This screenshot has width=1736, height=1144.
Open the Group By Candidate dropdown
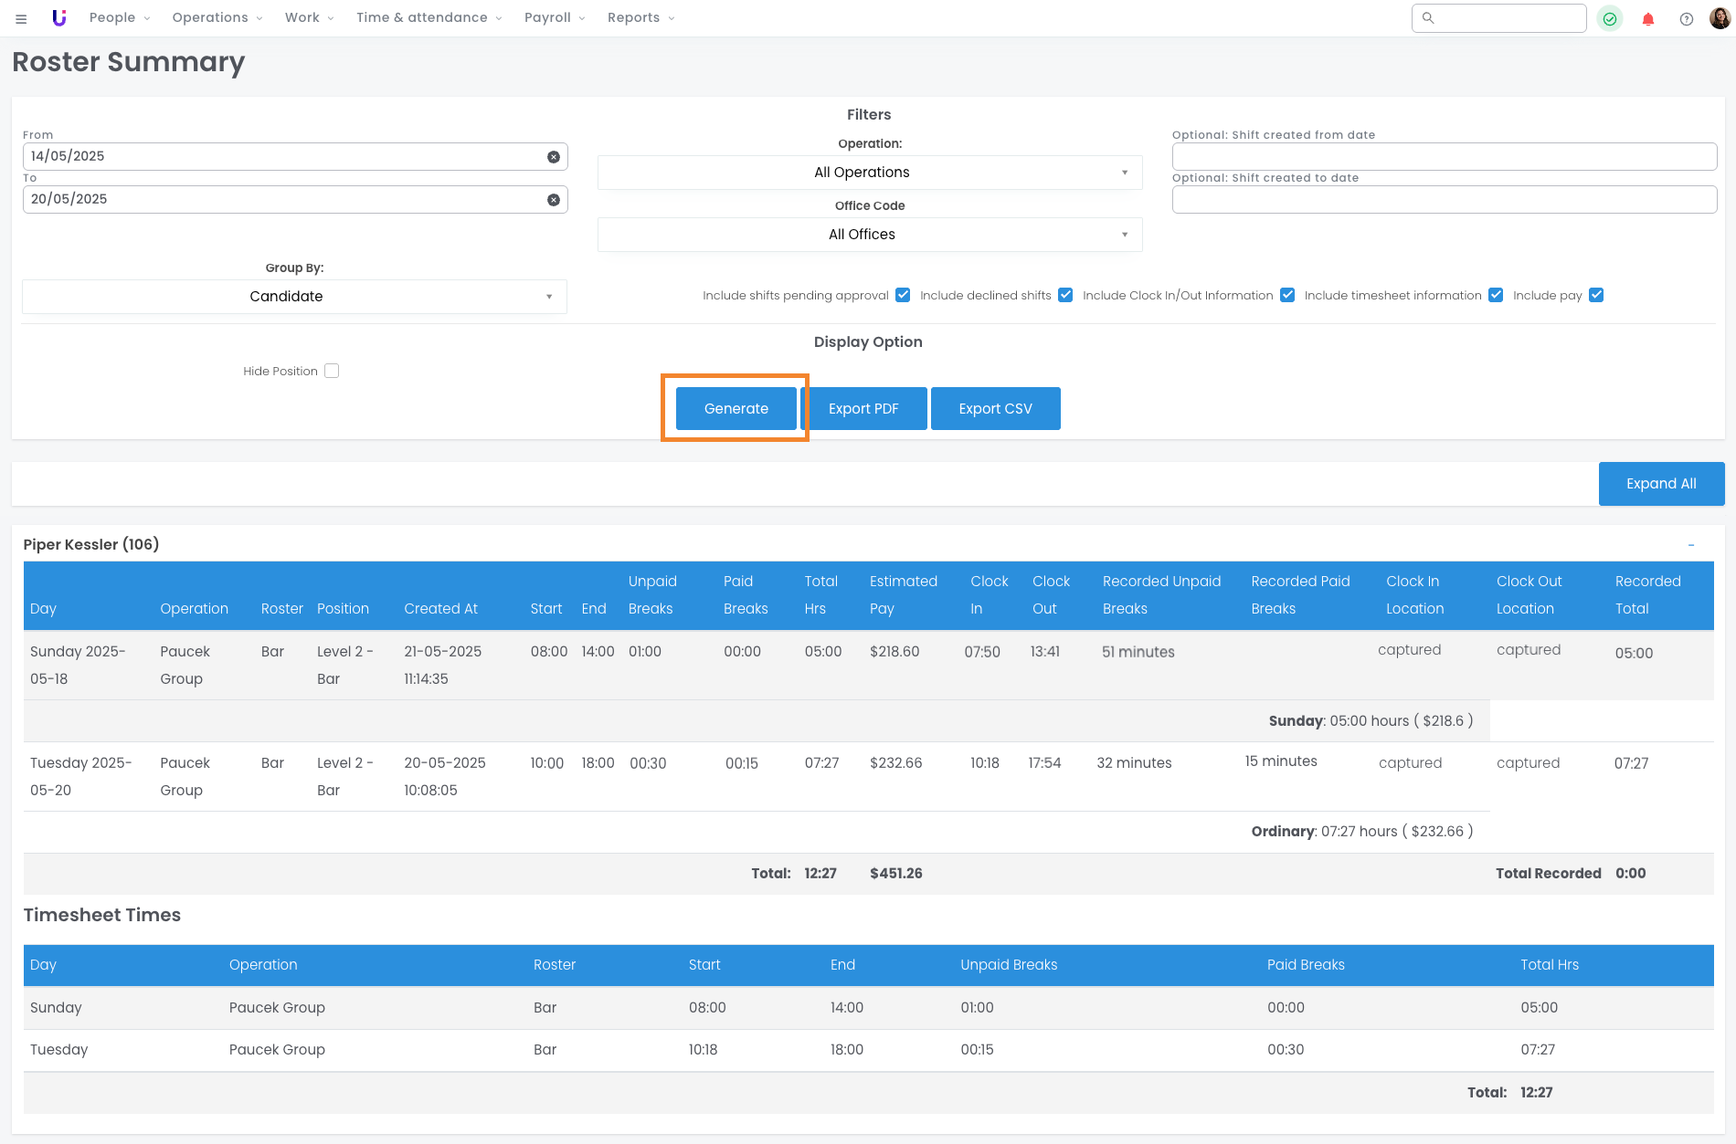coord(294,297)
